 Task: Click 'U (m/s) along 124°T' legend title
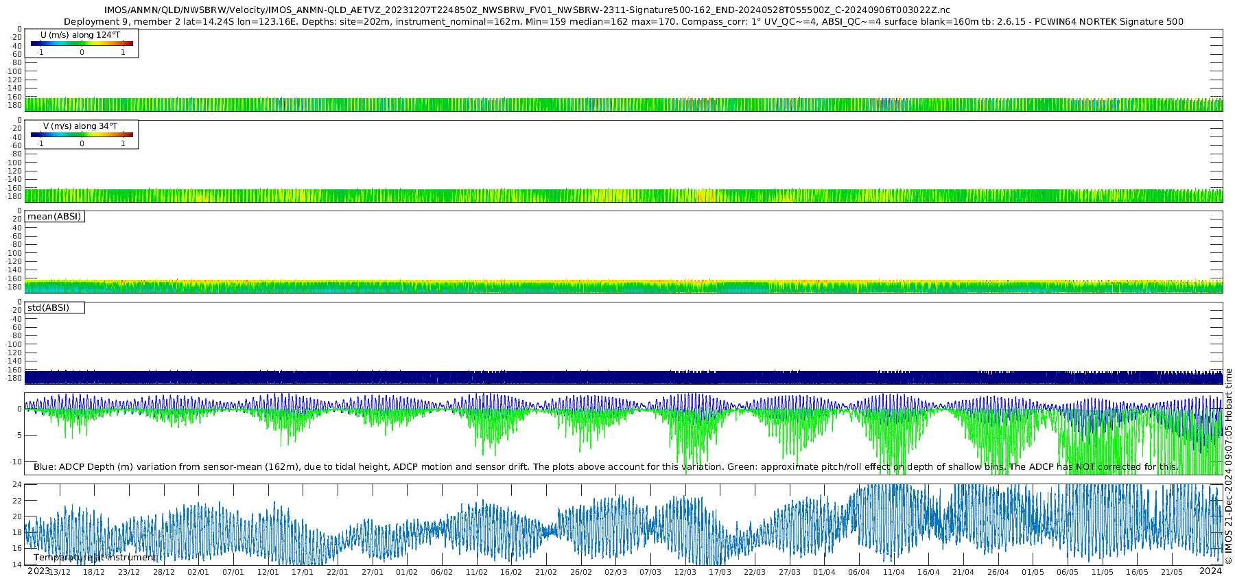(x=80, y=35)
